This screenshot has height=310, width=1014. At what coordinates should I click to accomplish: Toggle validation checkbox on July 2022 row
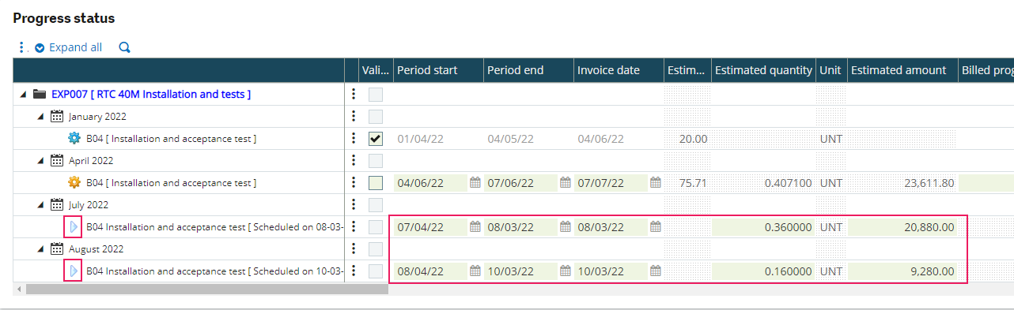point(376,205)
